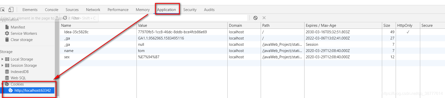Select Service Workers in the sidebar
This screenshot has height=98, width=445.
click(x=24, y=33)
